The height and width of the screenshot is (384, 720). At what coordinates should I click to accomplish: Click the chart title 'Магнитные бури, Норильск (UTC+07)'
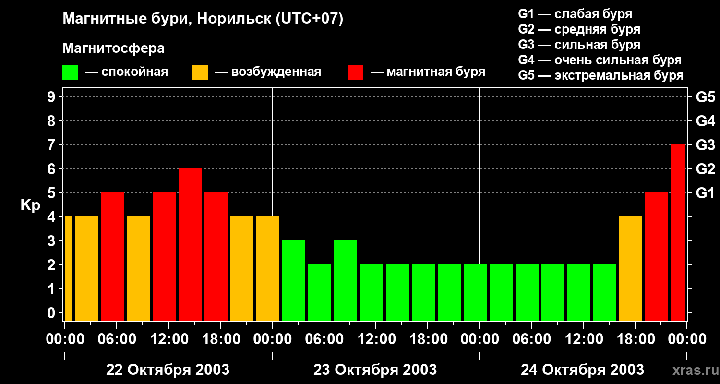[x=203, y=19]
